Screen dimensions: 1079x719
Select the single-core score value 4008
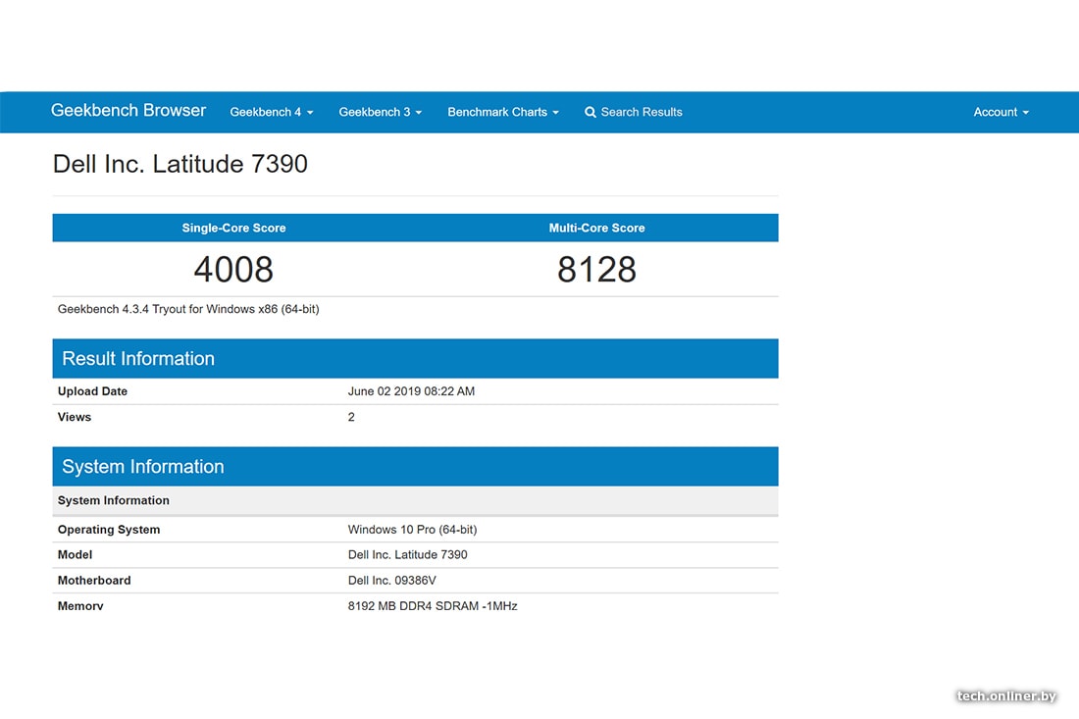coord(233,269)
